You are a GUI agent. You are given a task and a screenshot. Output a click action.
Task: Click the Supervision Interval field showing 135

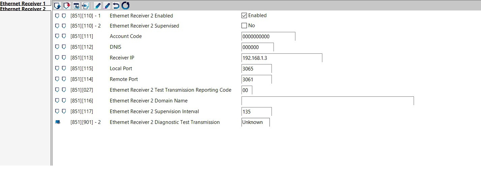coord(257,111)
